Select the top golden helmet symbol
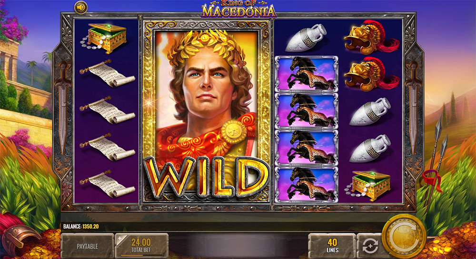The image size is (476, 259). tap(371, 37)
